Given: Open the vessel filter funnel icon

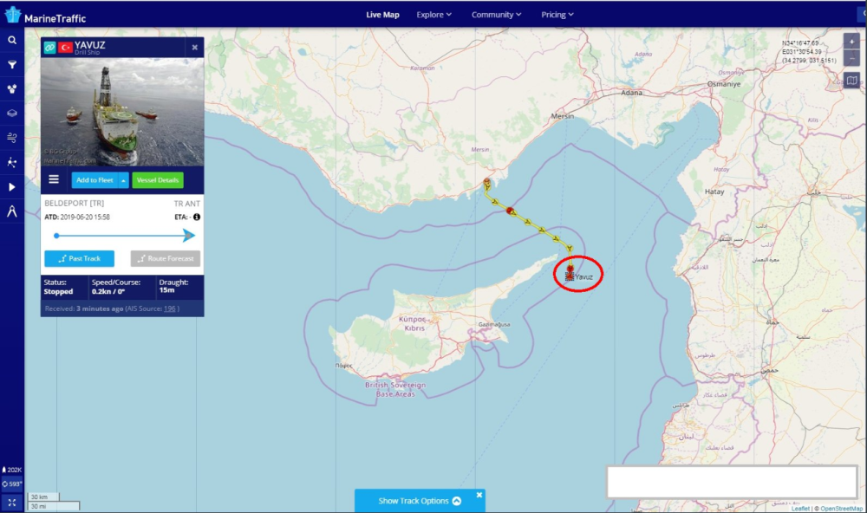Looking at the screenshot, I should click(x=12, y=64).
